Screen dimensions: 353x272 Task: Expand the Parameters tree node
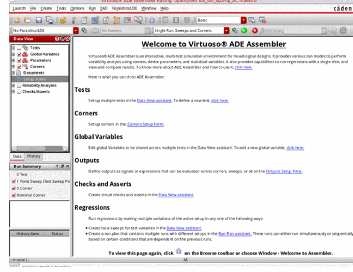tap(13, 60)
